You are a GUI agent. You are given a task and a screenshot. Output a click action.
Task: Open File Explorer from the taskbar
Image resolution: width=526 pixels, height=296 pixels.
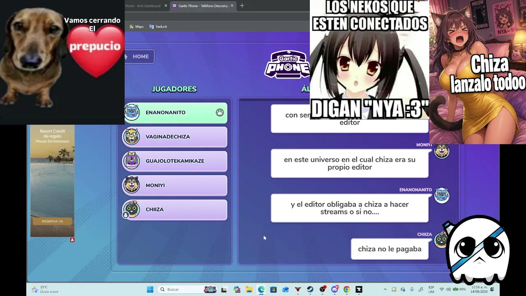pyautogui.click(x=249, y=289)
